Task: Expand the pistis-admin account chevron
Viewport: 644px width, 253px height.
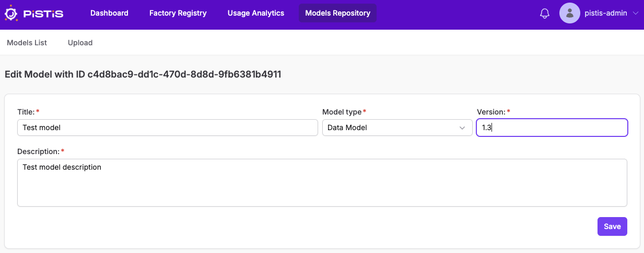Action: point(635,14)
